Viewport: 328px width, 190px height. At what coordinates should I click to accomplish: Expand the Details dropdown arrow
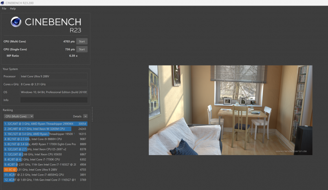click(x=85, y=116)
